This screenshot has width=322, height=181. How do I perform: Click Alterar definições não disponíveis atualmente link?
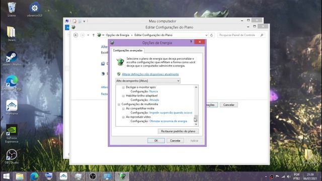150,74
